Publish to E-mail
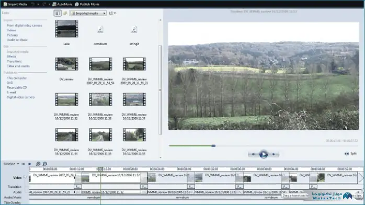Image resolution: width=365 pixels, height=205 pixels. (x=11, y=93)
